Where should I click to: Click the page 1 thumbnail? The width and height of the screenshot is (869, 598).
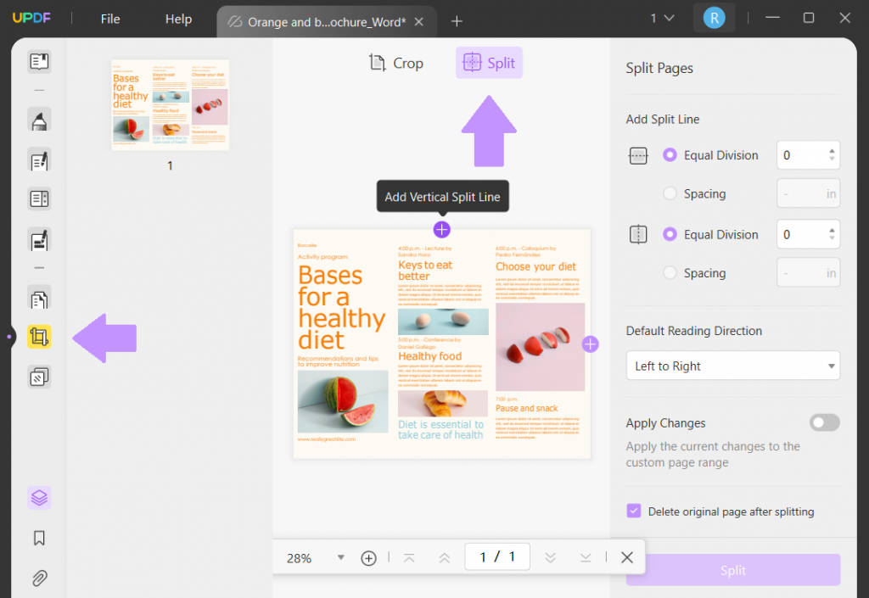(169, 104)
